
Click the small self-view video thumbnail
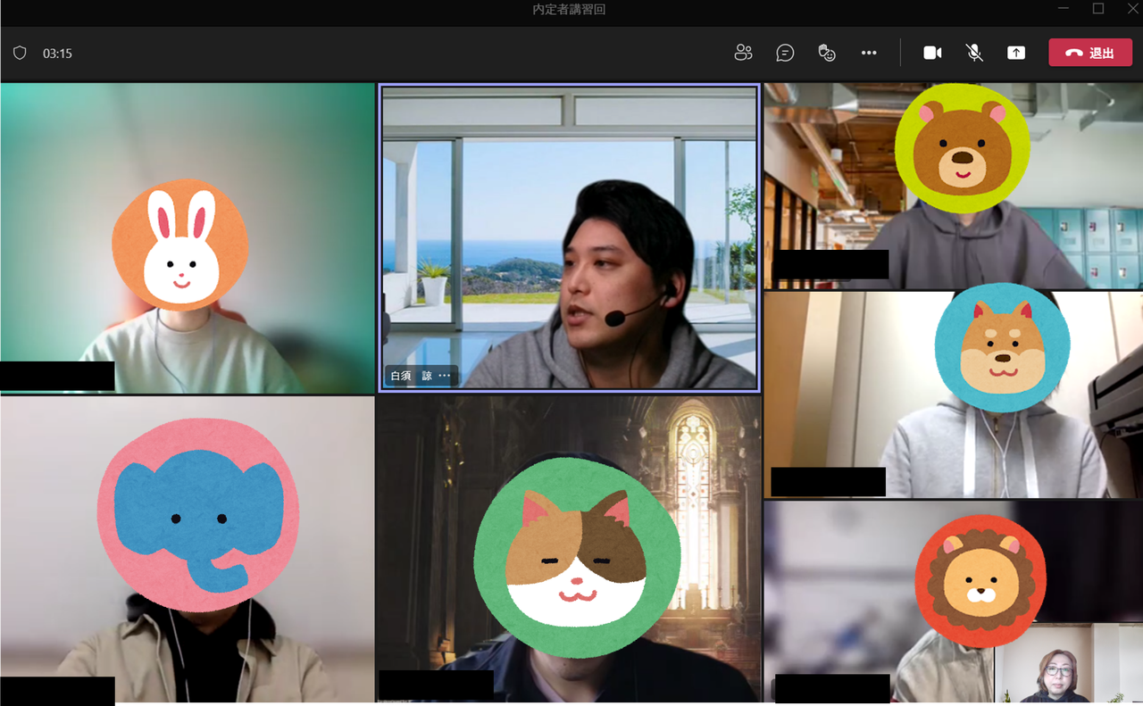point(1067,664)
